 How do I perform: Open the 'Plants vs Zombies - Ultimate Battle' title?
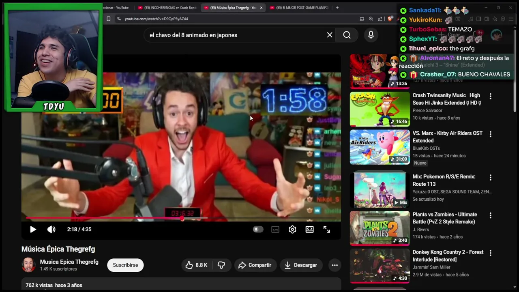(x=445, y=218)
